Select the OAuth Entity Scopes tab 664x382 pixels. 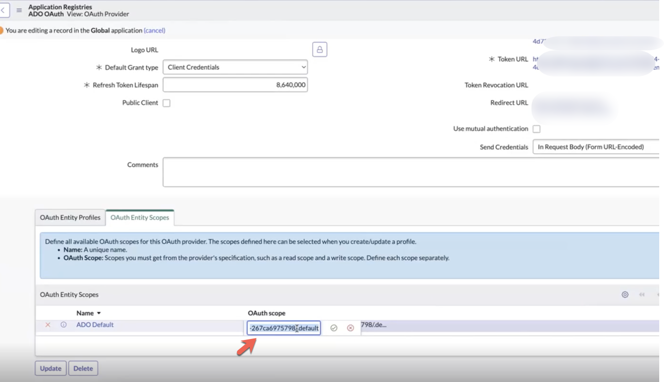pos(140,217)
